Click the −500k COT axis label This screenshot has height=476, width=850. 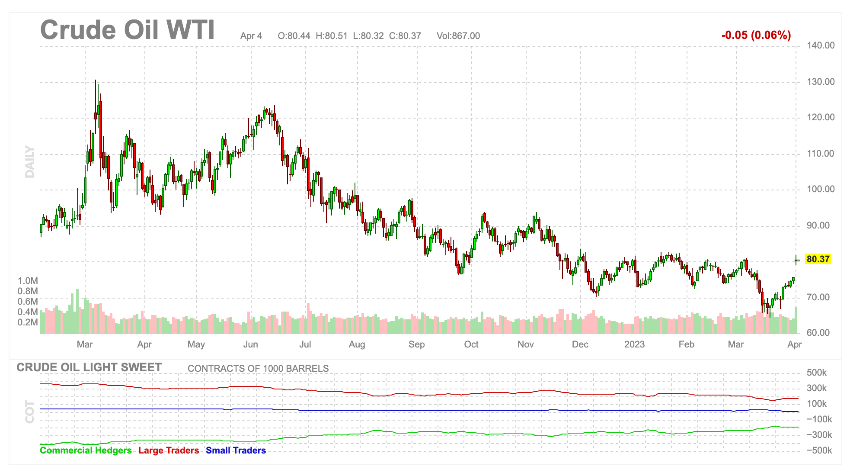coord(819,450)
